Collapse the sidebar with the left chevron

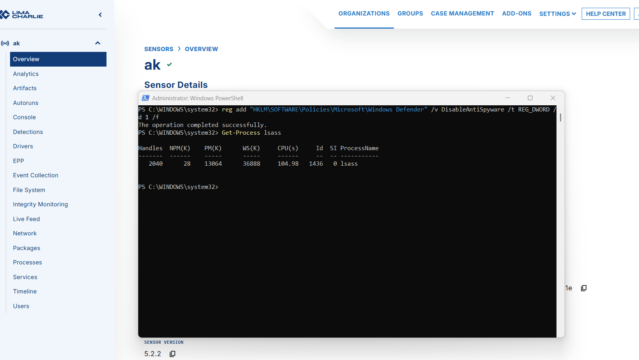(x=100, y=15)
